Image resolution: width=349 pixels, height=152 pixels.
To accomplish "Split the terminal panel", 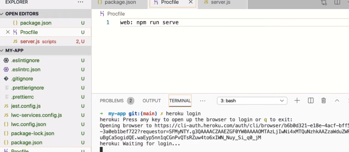I will point(311,100).
